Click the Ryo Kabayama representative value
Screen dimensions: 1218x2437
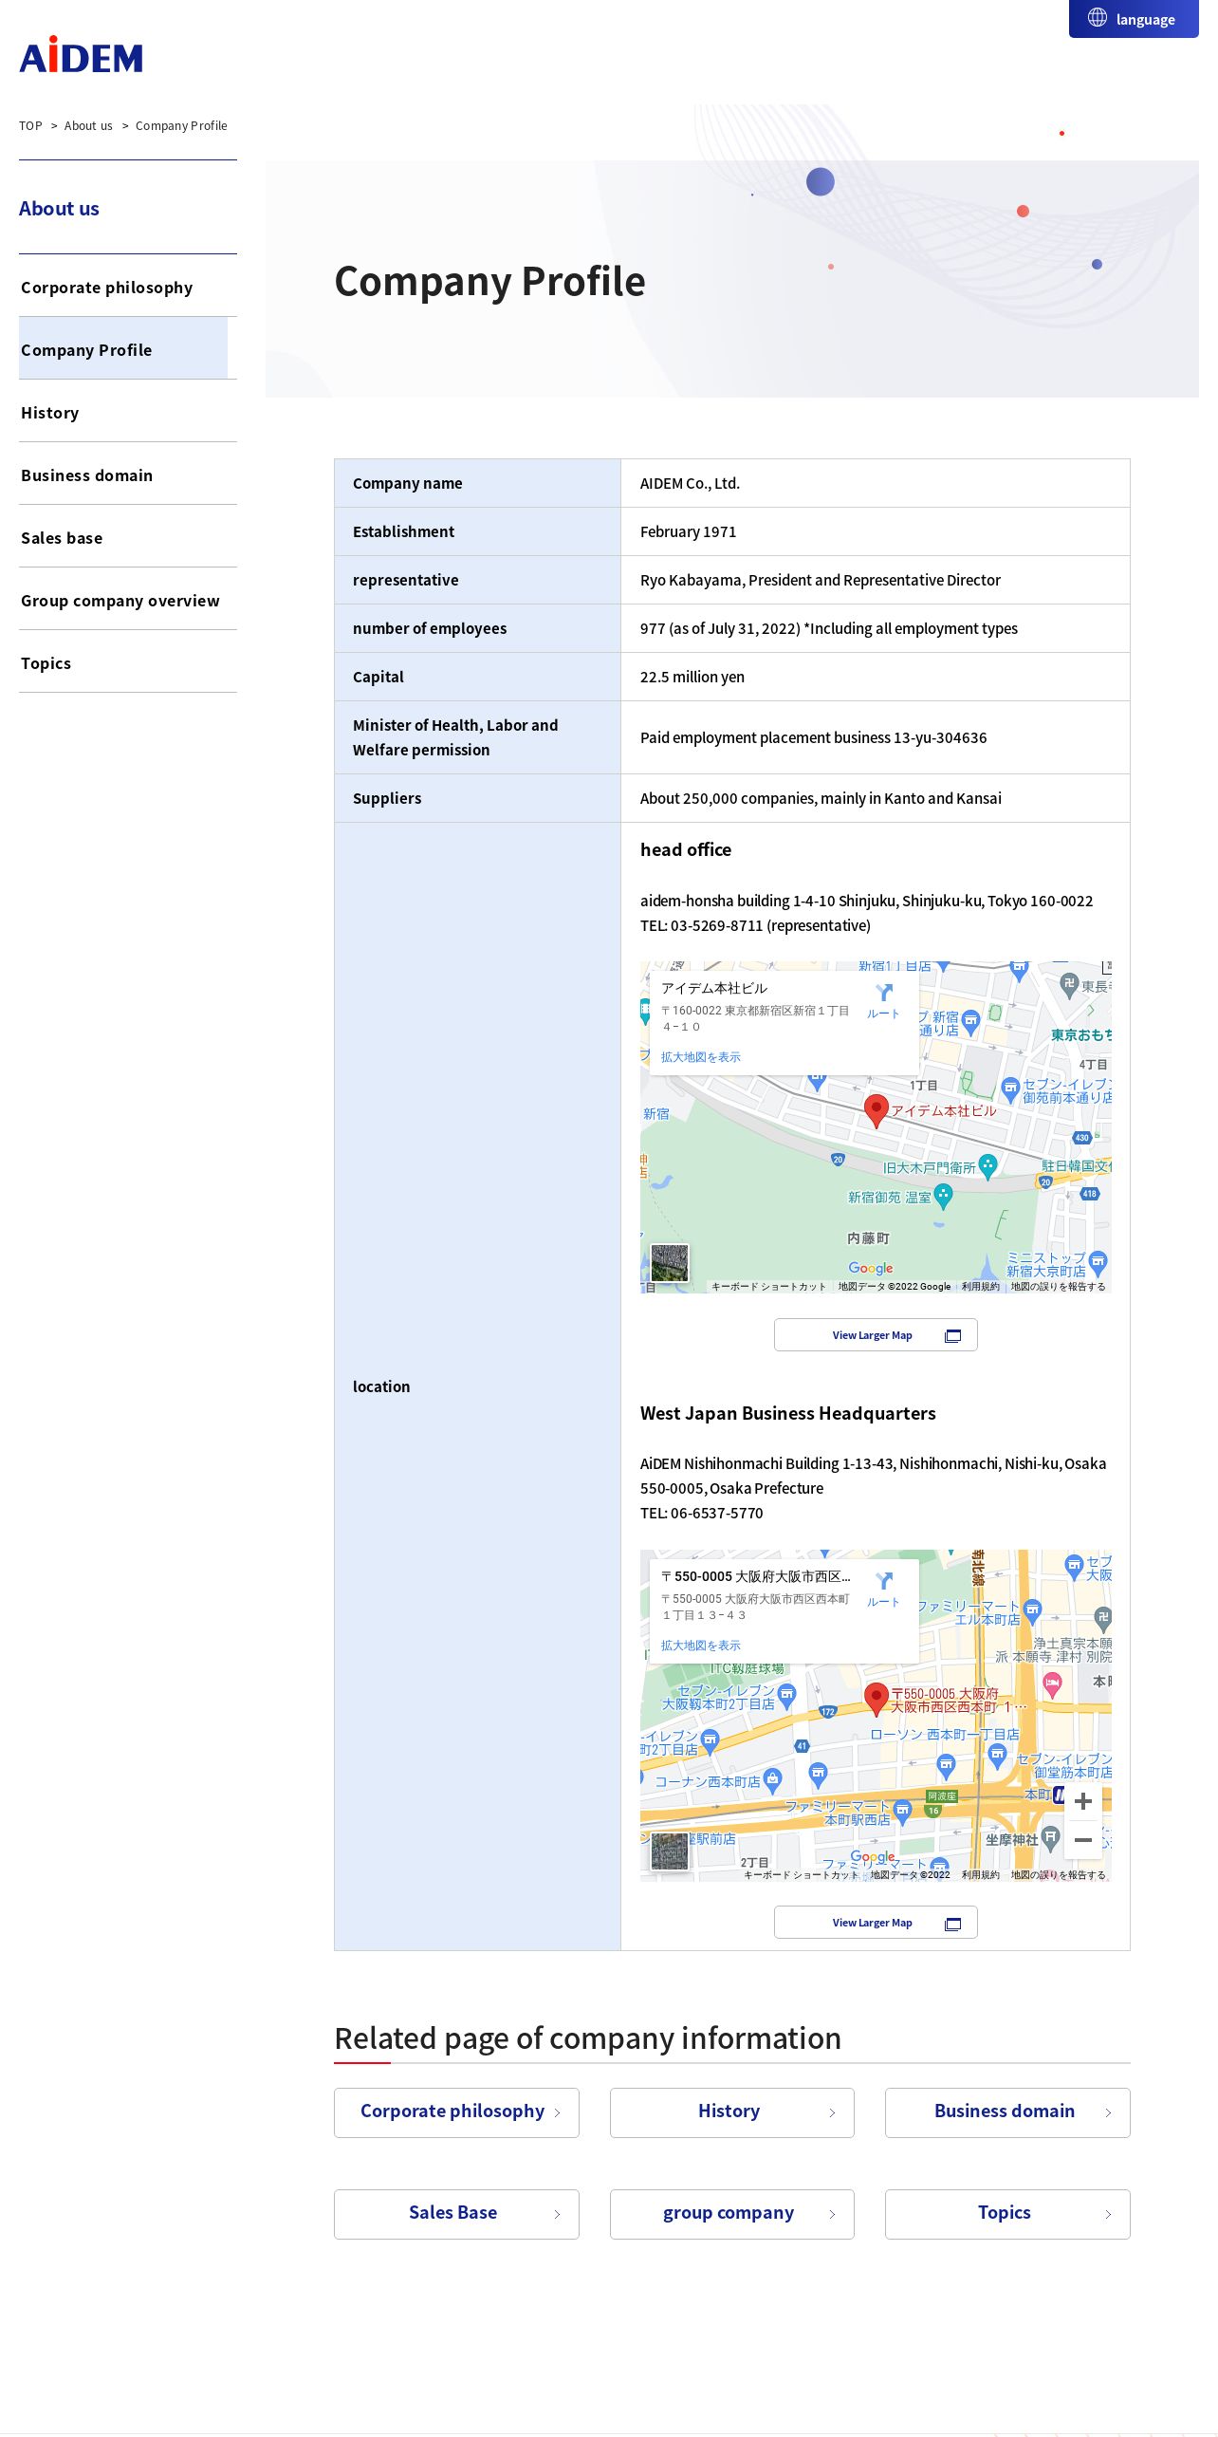[x=821, y=580]
